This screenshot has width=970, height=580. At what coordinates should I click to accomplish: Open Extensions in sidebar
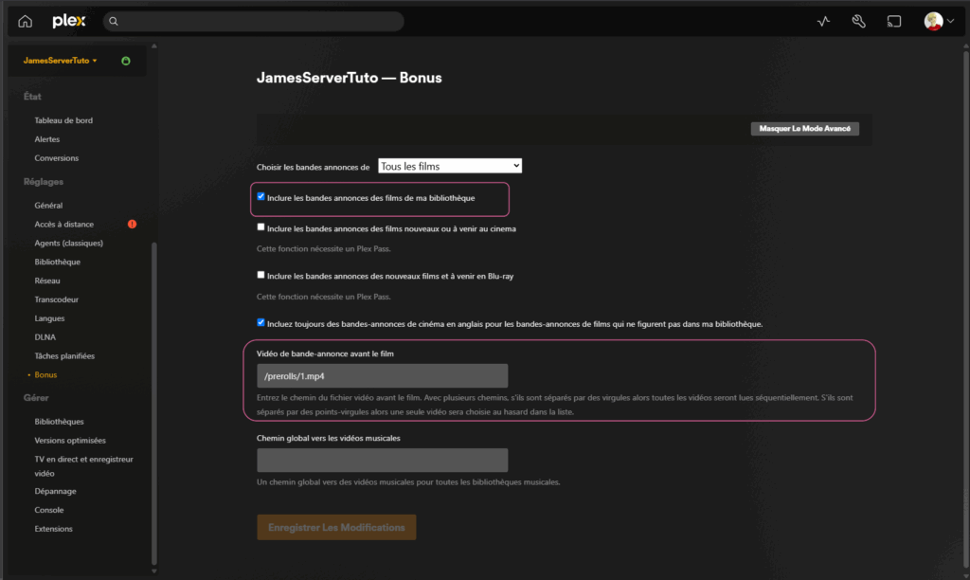[x=53, y=529]
